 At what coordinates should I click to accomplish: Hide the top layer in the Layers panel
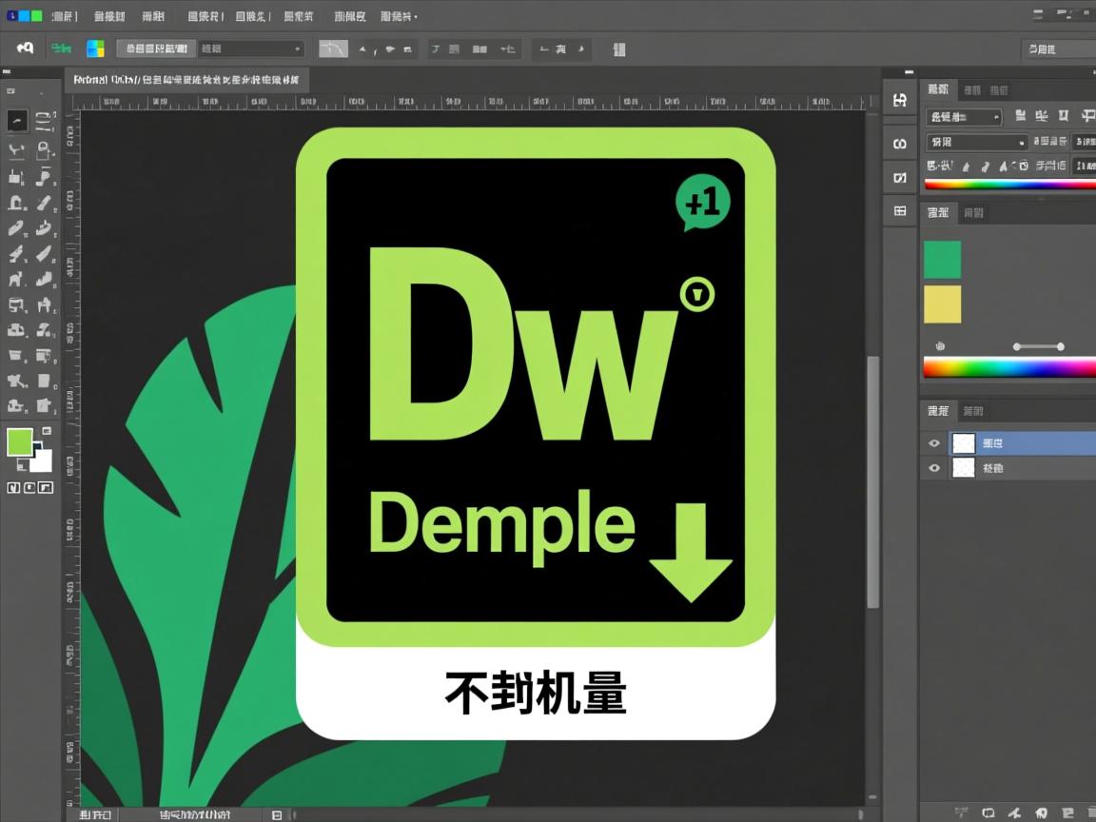(x=934, y=442)
